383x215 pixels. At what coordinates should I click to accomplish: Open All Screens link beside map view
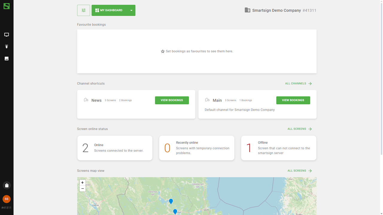point(300,171)
